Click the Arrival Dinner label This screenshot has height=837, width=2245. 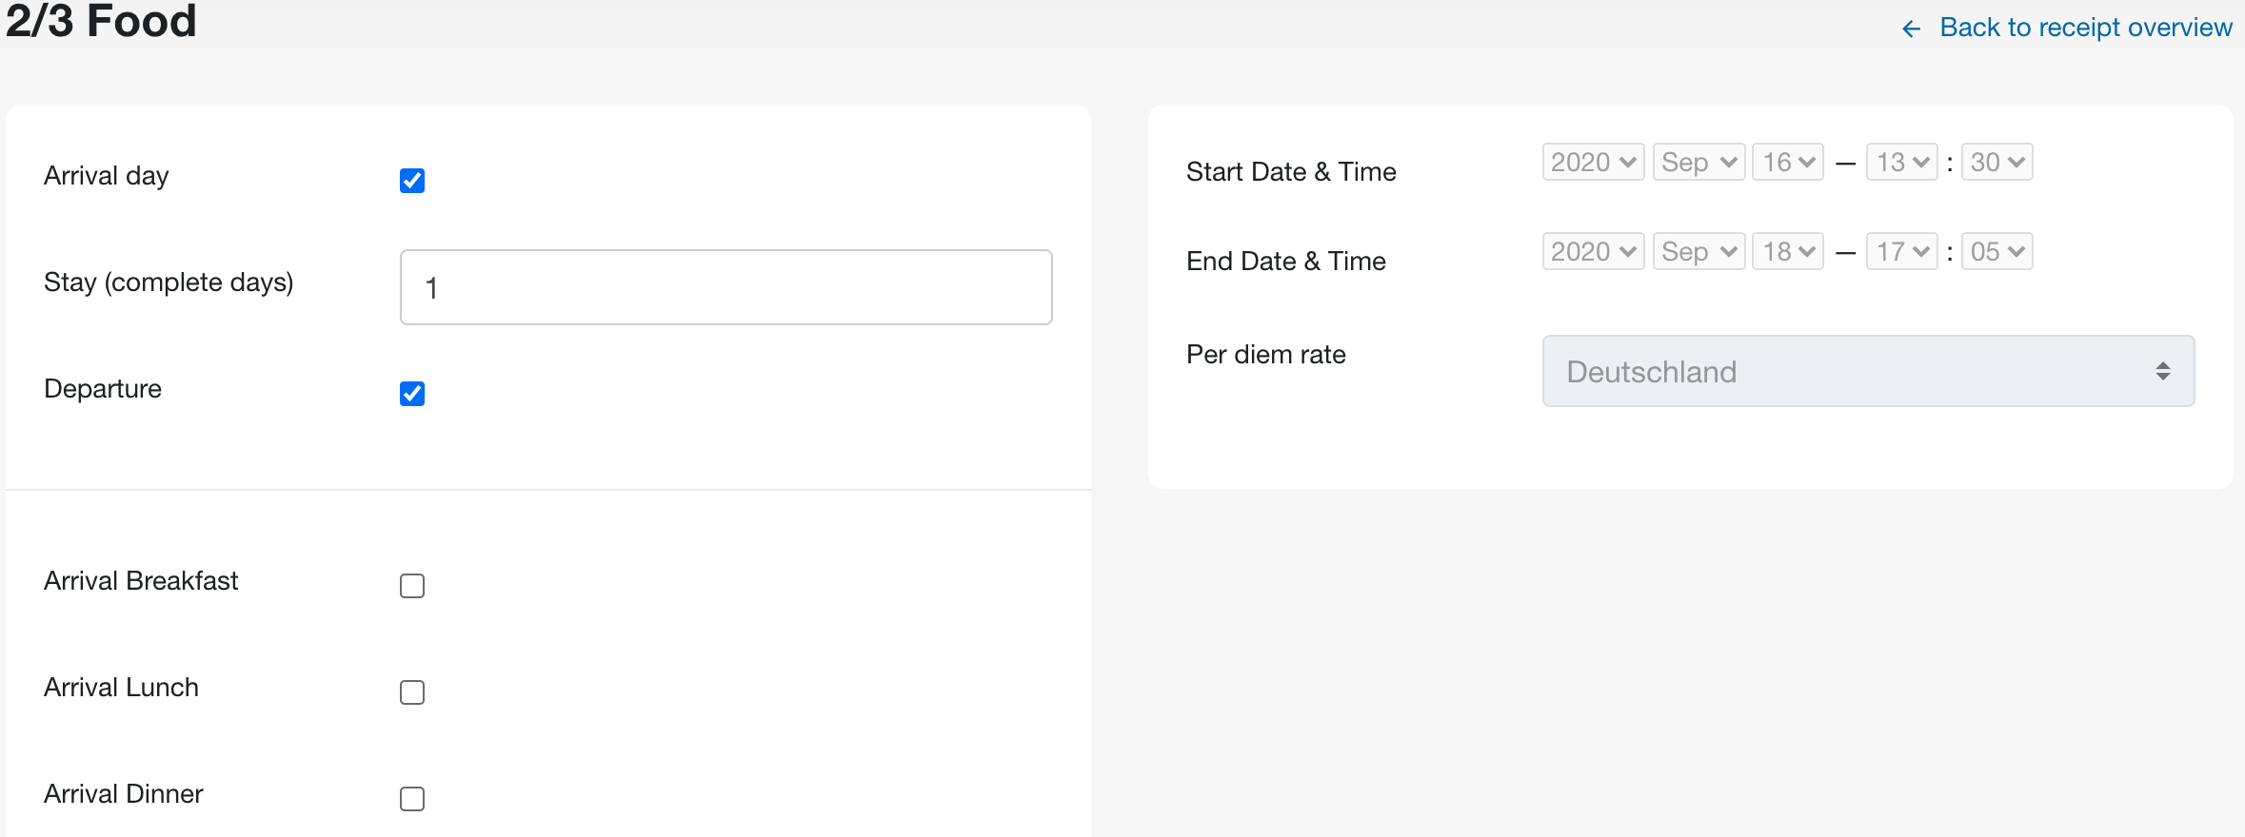(124, 794)
